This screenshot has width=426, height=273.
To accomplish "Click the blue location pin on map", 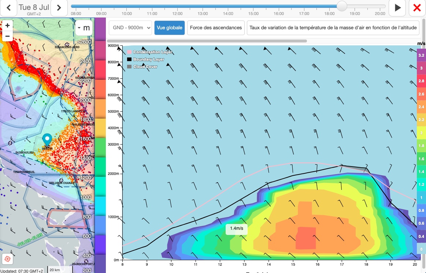I will 47,139.
